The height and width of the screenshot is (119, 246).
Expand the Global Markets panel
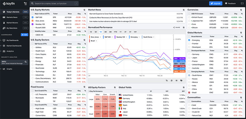(241, 33)
